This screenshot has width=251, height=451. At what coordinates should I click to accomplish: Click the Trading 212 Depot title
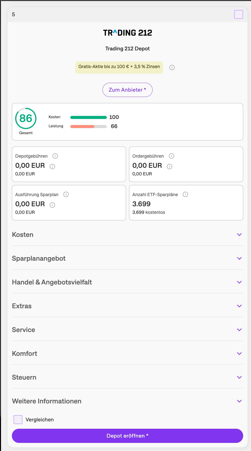[x=128, y=49]
